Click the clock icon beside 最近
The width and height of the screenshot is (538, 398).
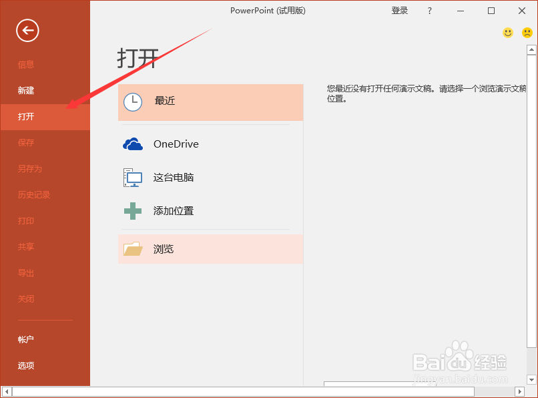click(x=133, y=102)
